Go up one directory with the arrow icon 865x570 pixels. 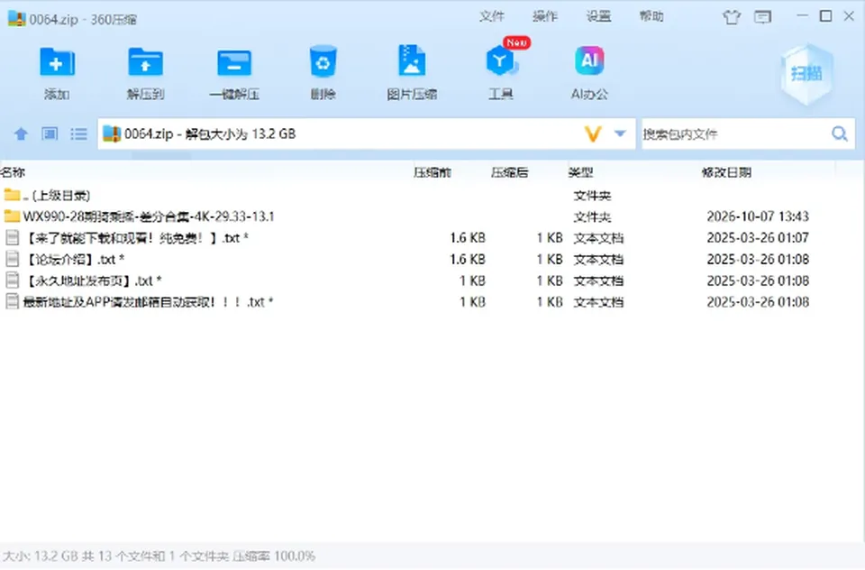point(21,133)
